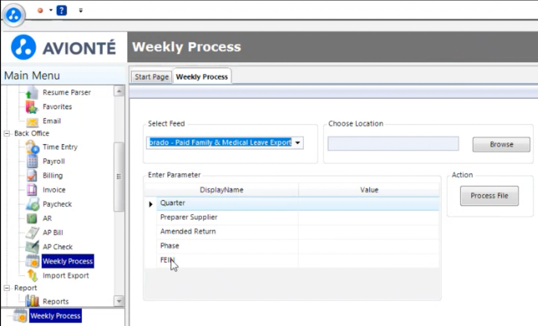Click the Report group label

point(25,288)
